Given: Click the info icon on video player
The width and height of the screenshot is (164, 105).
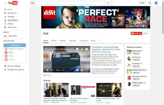Looking at the screenshot, I should pos(86,49).
